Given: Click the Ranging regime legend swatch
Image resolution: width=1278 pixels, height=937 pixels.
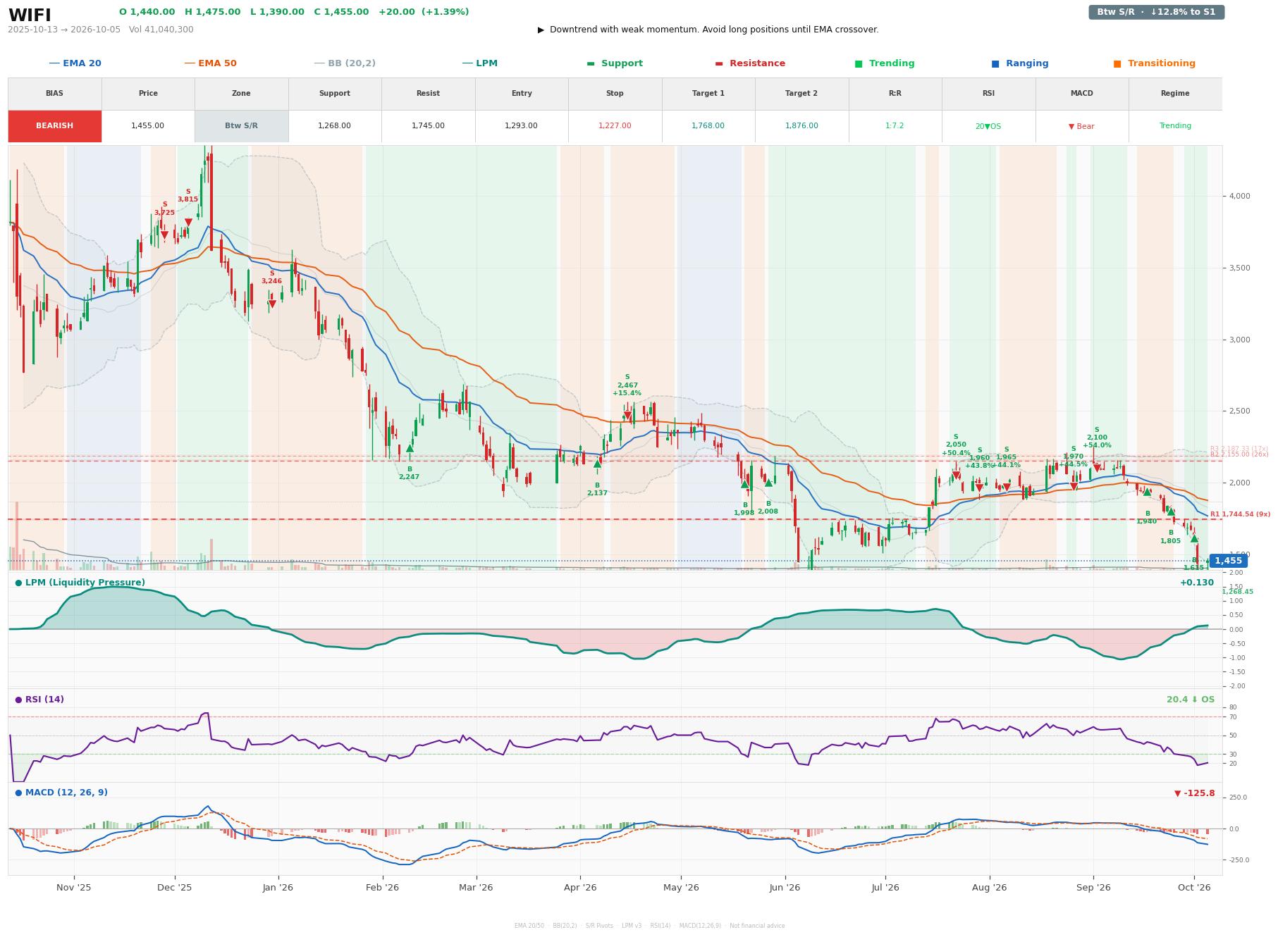Looking at the screenshot, I should [995, 63].
